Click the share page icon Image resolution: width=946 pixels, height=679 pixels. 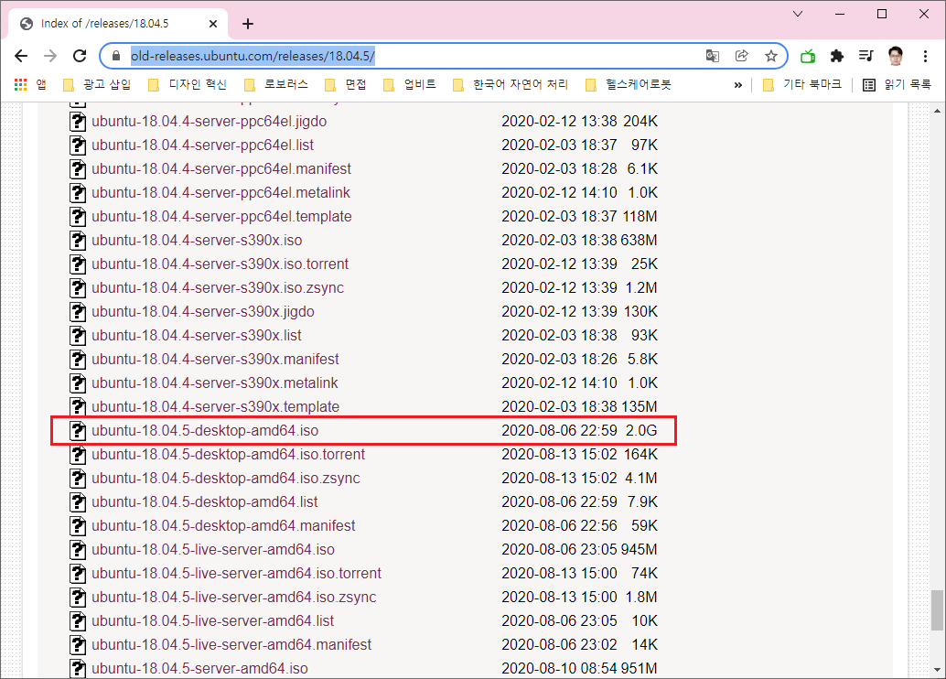pos(742,56)
